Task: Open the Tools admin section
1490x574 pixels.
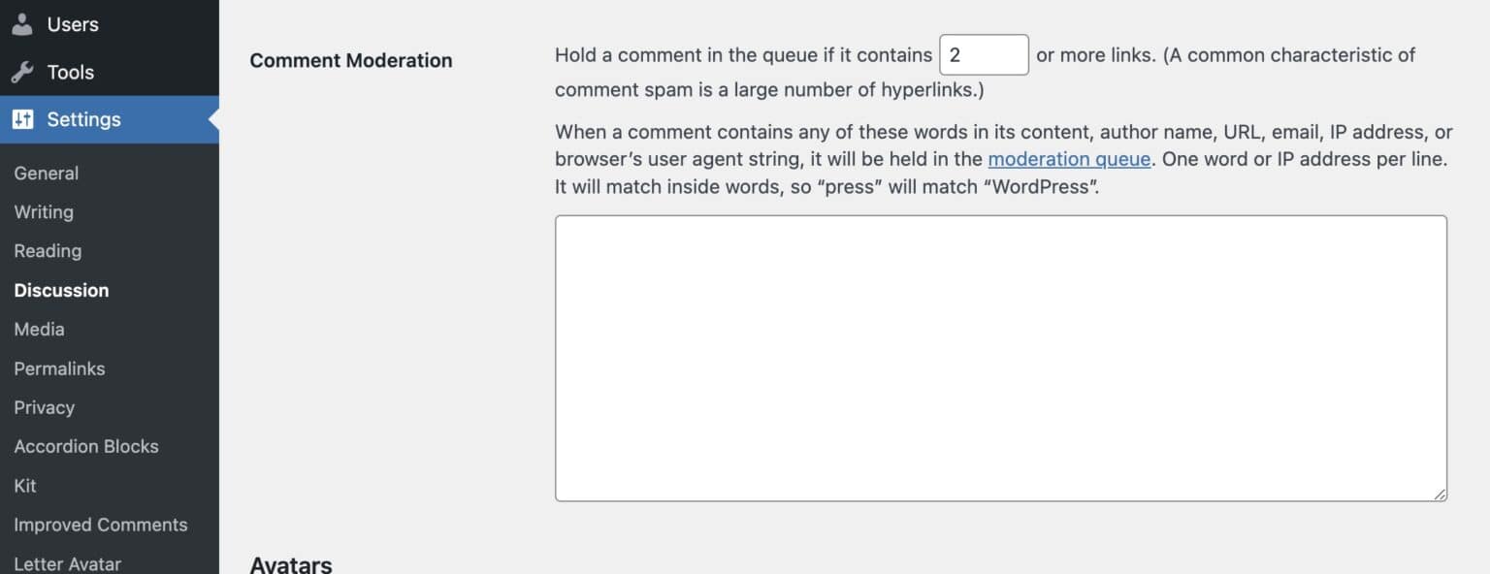Action: [70, 72]
